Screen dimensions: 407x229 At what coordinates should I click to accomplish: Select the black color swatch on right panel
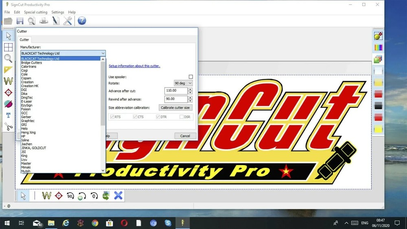pyautogui.click(x=378, y=106)
